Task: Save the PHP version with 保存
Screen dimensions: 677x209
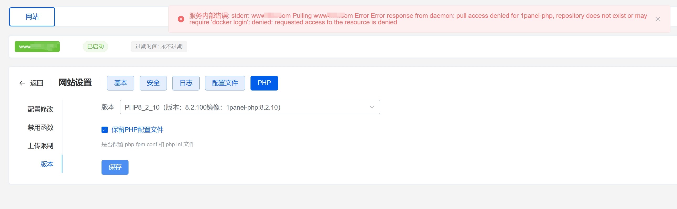Action: (x=115, y=167)
